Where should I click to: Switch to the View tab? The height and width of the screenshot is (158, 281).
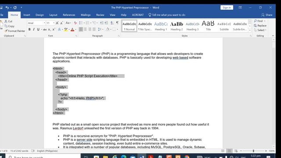point(112,15)
